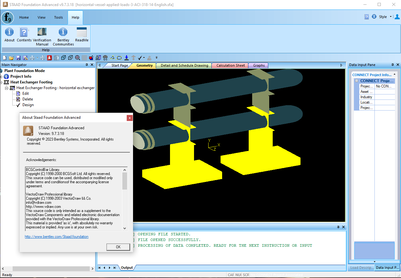Switch to the View ribbon tab

[x=41, y=17]
